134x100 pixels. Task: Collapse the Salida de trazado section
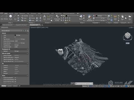click(x=27, y=54)
